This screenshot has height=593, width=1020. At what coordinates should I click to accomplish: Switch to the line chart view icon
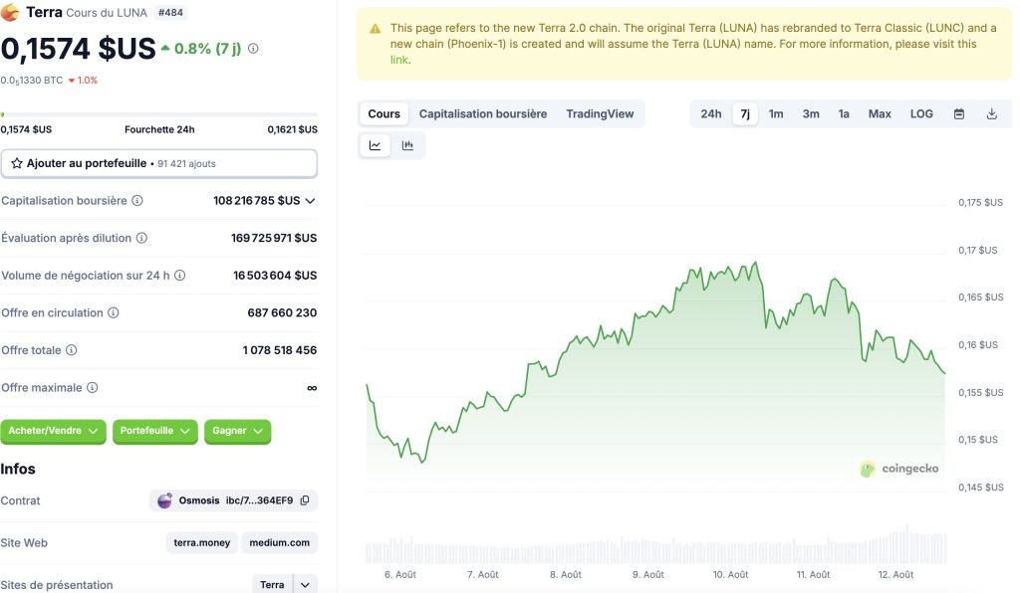tap(375, 145)
